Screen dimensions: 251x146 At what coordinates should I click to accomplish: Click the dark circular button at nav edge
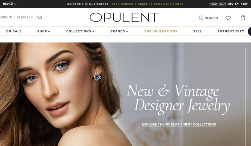[x=250, y=31]
